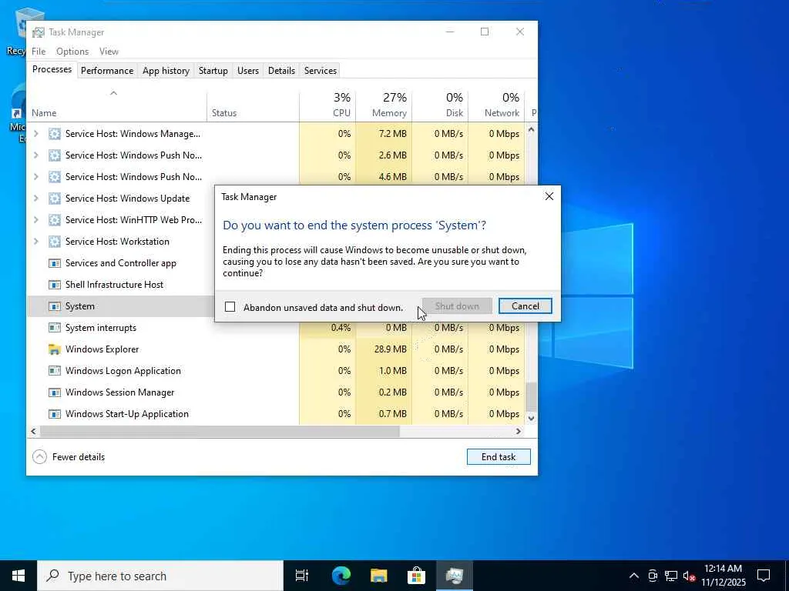Sort by the Name column header
This screenshot has height=591, width=789.
pyautogui.click(x=117, y=106)
